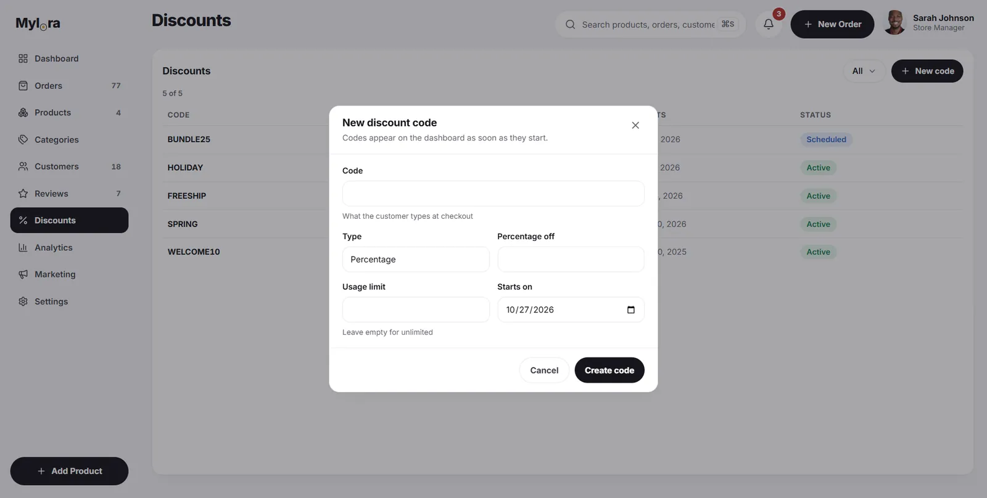
Task: Select the WELCOME10 discount code
Action: (194, 252)
